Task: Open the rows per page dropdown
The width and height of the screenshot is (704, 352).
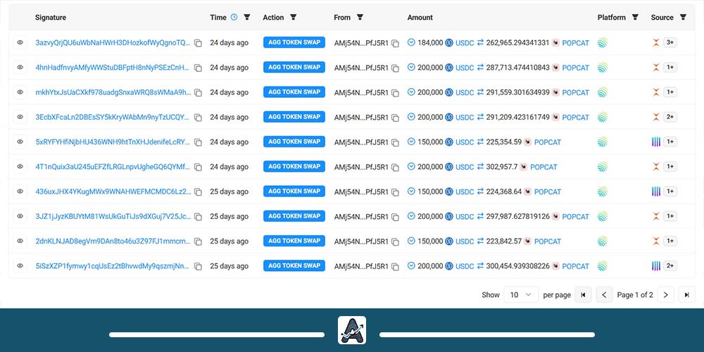Action: tap(521, 295)
